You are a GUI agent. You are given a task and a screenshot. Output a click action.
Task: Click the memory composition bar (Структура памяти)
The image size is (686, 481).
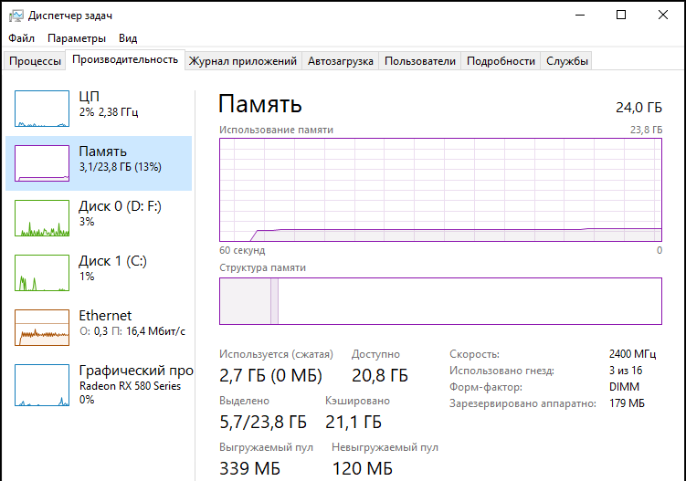[440, 300]
